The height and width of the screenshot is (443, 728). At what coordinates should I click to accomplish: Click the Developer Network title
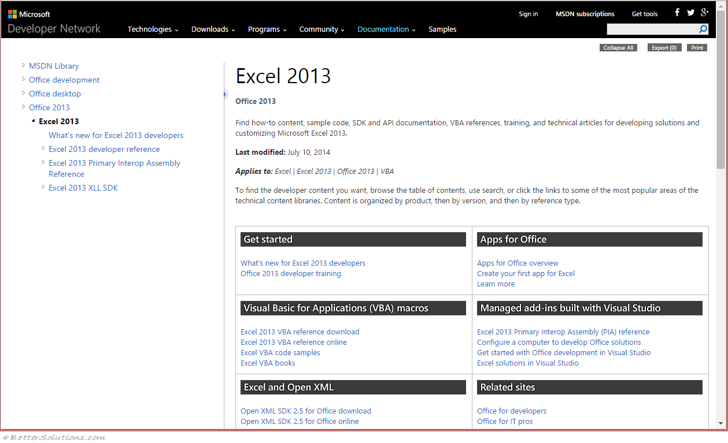point(54,29)
